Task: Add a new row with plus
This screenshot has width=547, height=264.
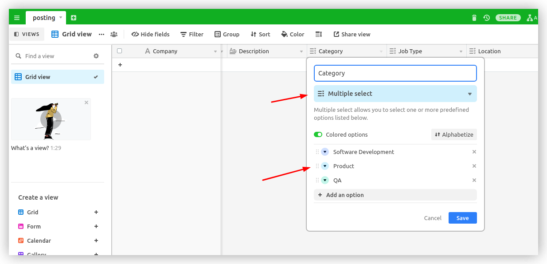Action: (120, 65)
